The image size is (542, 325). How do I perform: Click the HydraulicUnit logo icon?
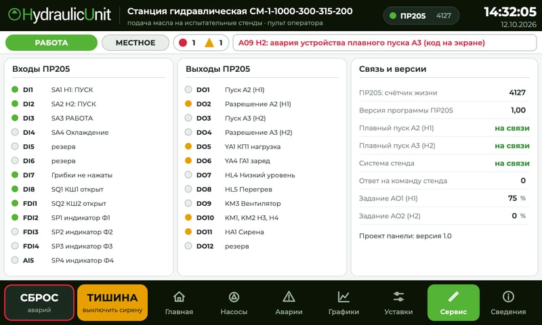click(x=14, y=14)
